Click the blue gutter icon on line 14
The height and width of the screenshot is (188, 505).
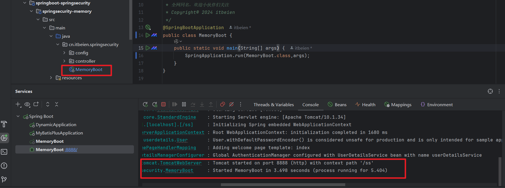click(154, 35)
